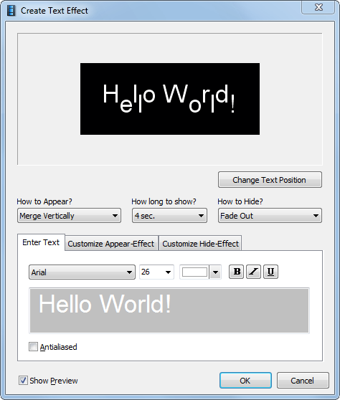The height and width of the screenshot is (400, 340).
Task: Open the Arial font dropdown
Action: pyautogui.click(x=82, y=272)
